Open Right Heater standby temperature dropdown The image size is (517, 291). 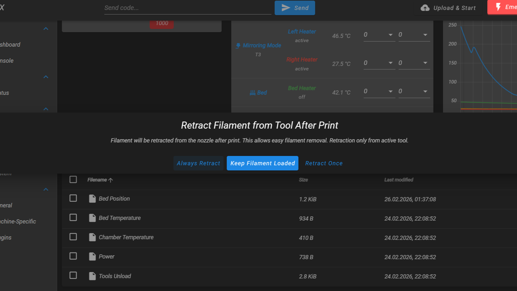[x=425, y=63]
